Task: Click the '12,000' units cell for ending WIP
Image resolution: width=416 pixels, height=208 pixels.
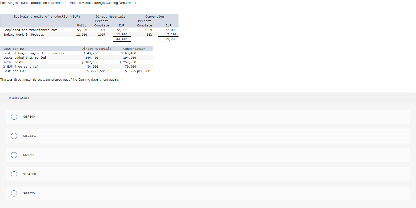Action: tap(82, 35)
